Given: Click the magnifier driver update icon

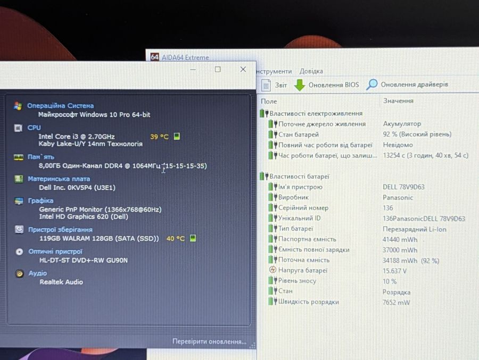Looking at the screenshot, I should click(x=372, y=85).
